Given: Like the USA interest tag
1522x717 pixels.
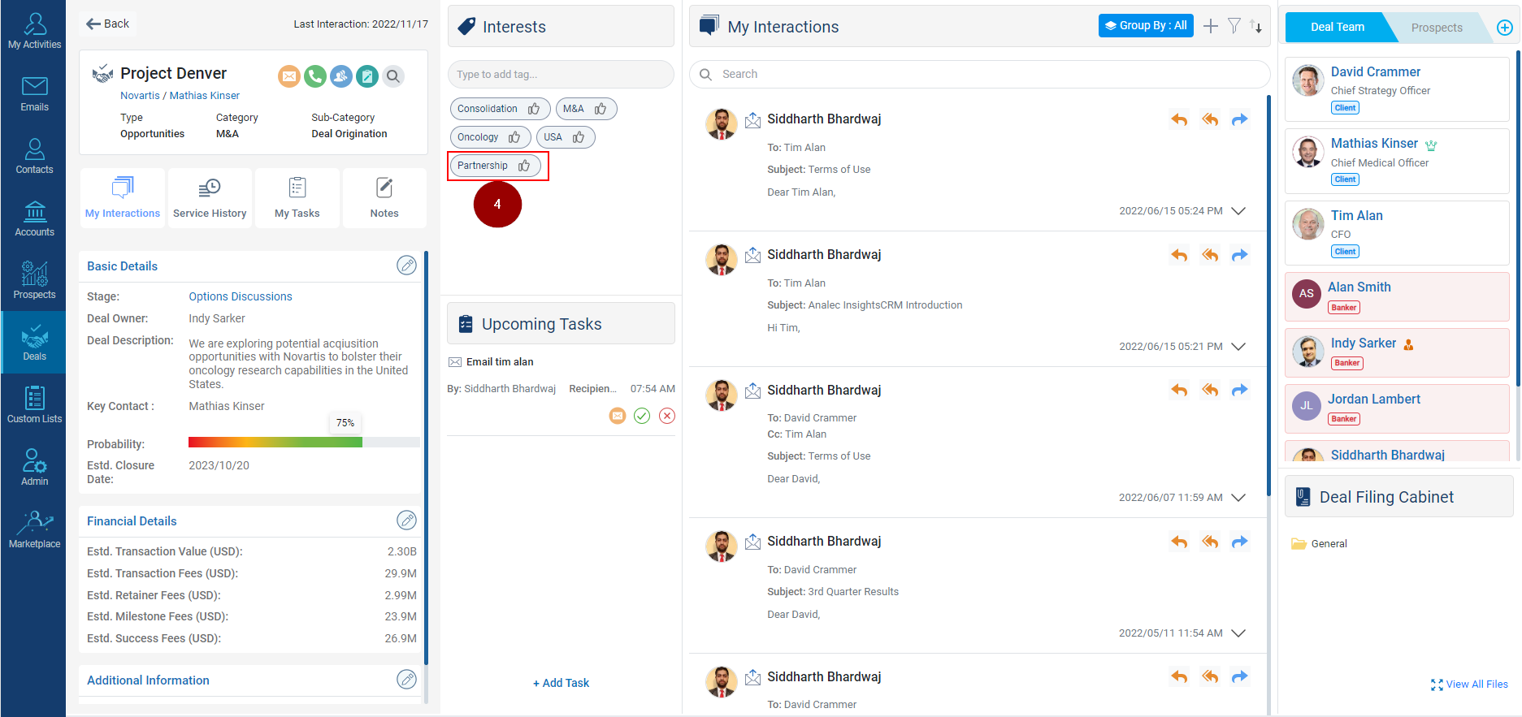Looking at the screenshot, I should tap(579, 137).
